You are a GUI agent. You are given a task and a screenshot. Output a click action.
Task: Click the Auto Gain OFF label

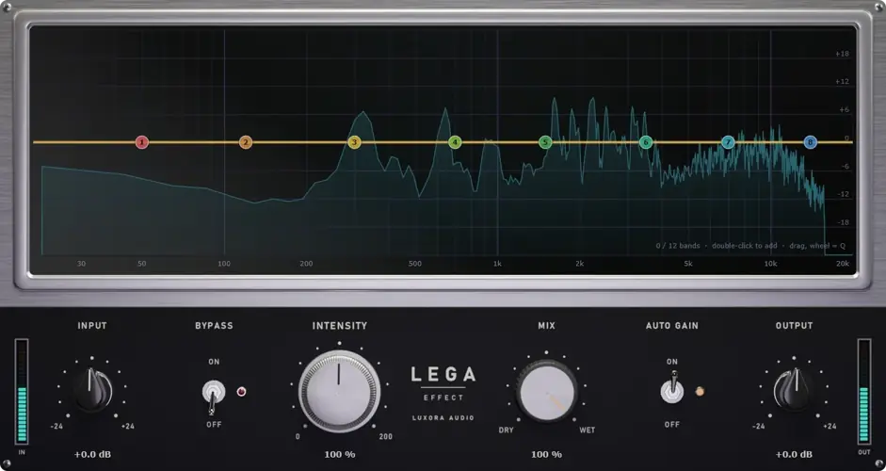[672, 424]
